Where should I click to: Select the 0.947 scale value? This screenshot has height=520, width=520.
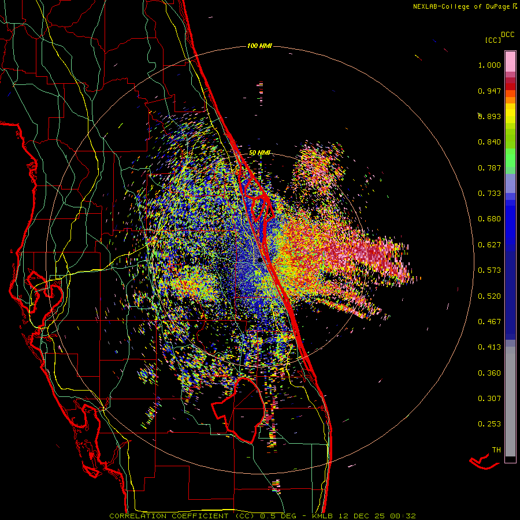pos(489,91)
